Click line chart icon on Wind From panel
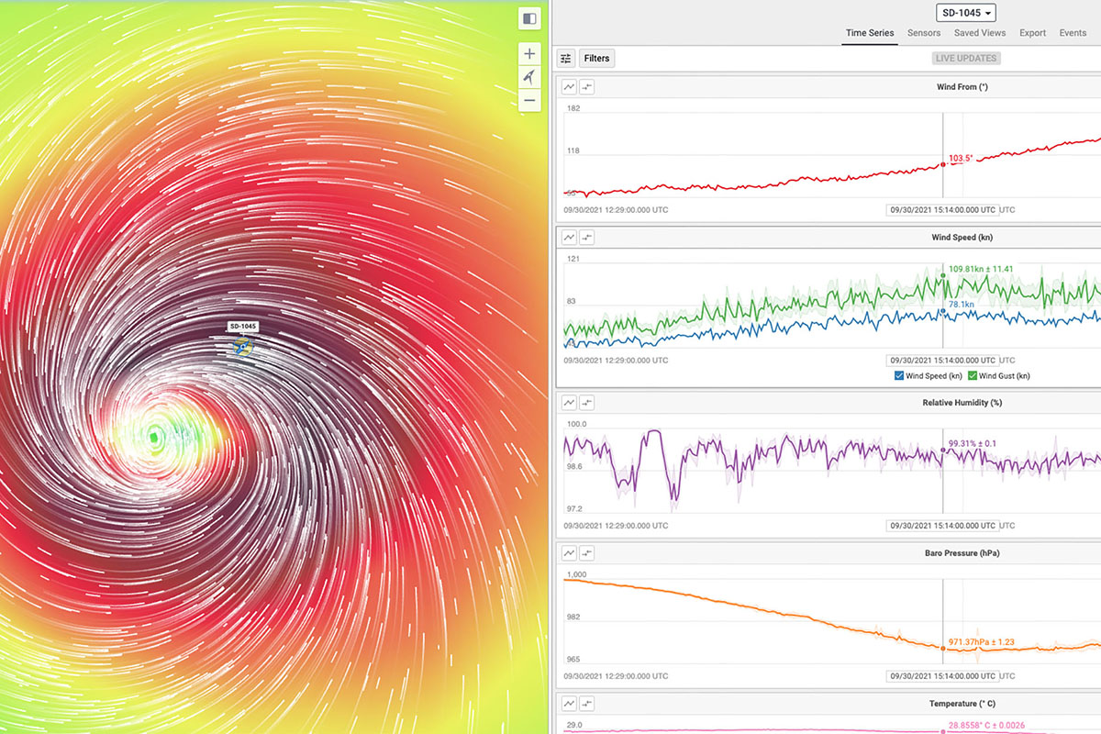 point(569,87)
